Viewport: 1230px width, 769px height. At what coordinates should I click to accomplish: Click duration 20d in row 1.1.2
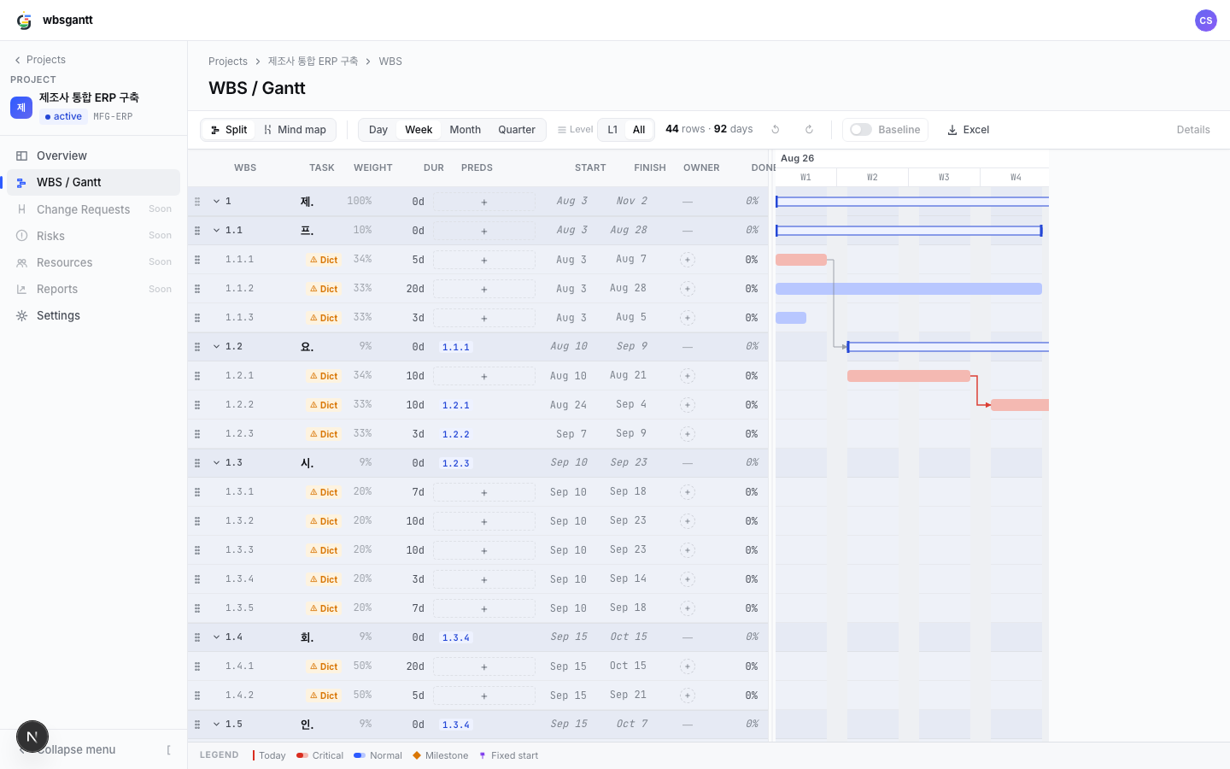pyautogui.click(x=415, y=289)
